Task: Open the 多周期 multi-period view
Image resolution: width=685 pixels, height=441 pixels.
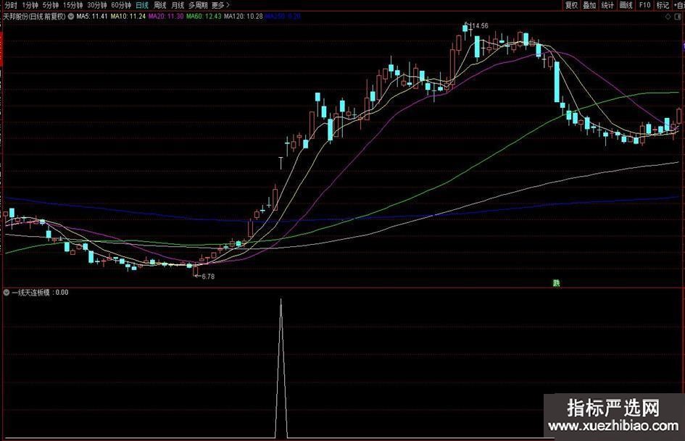Action: (x=198, y=5)
